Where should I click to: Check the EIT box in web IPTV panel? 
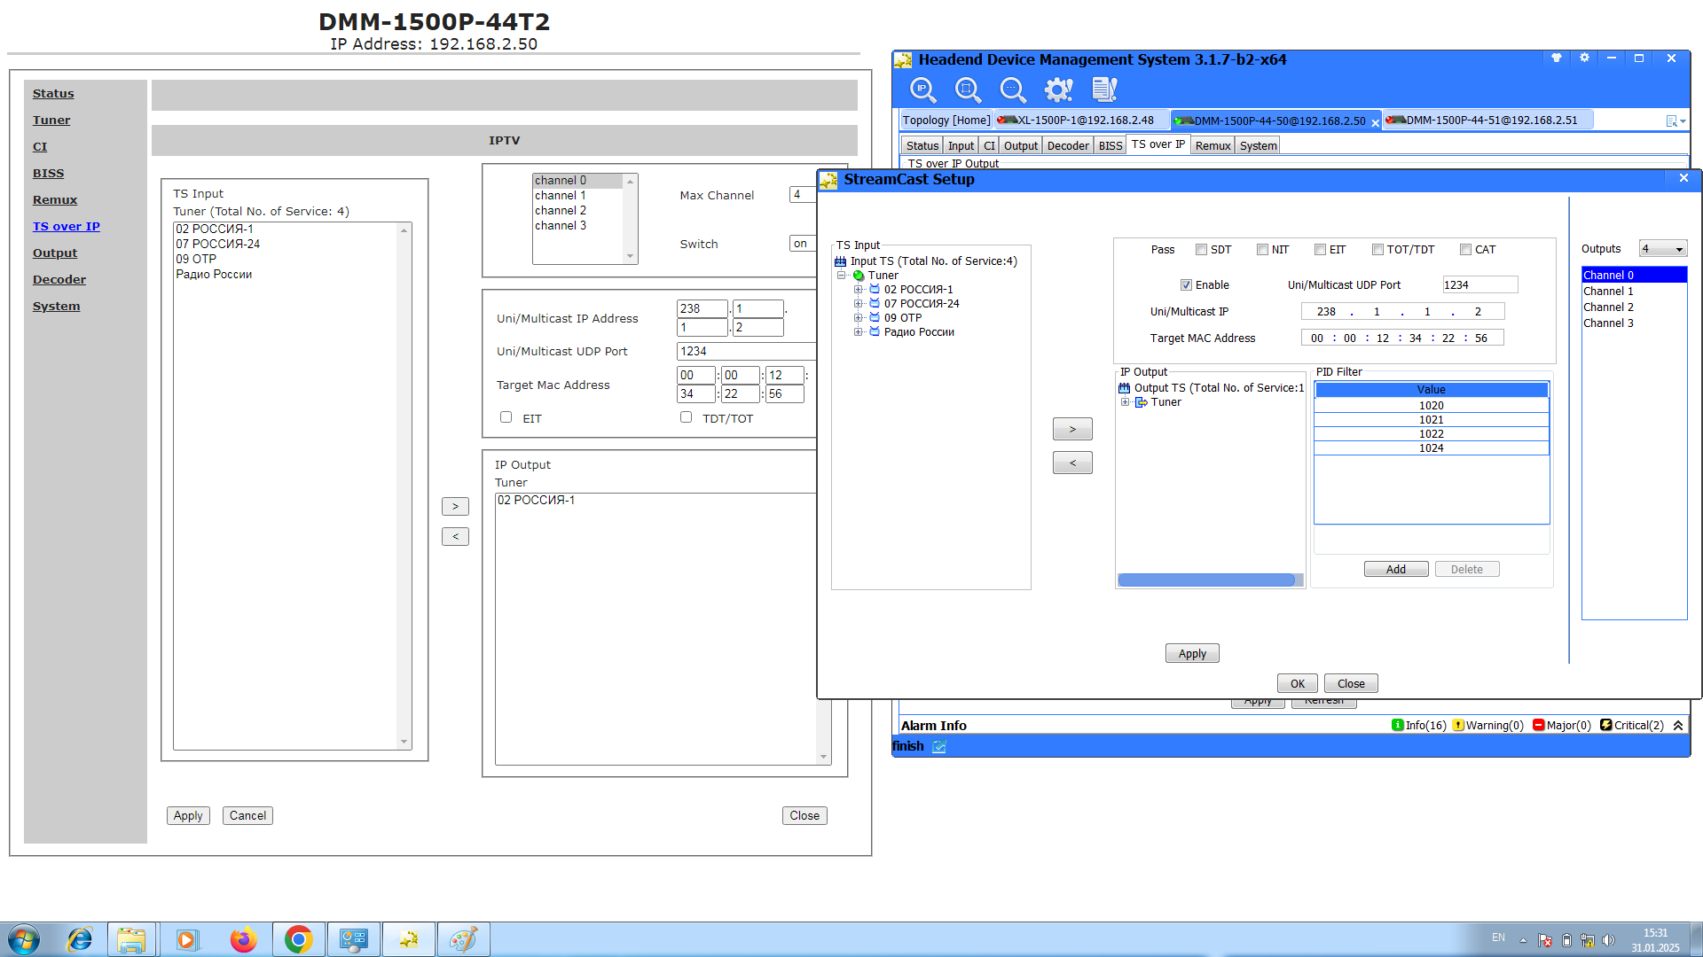coord(506,417)
